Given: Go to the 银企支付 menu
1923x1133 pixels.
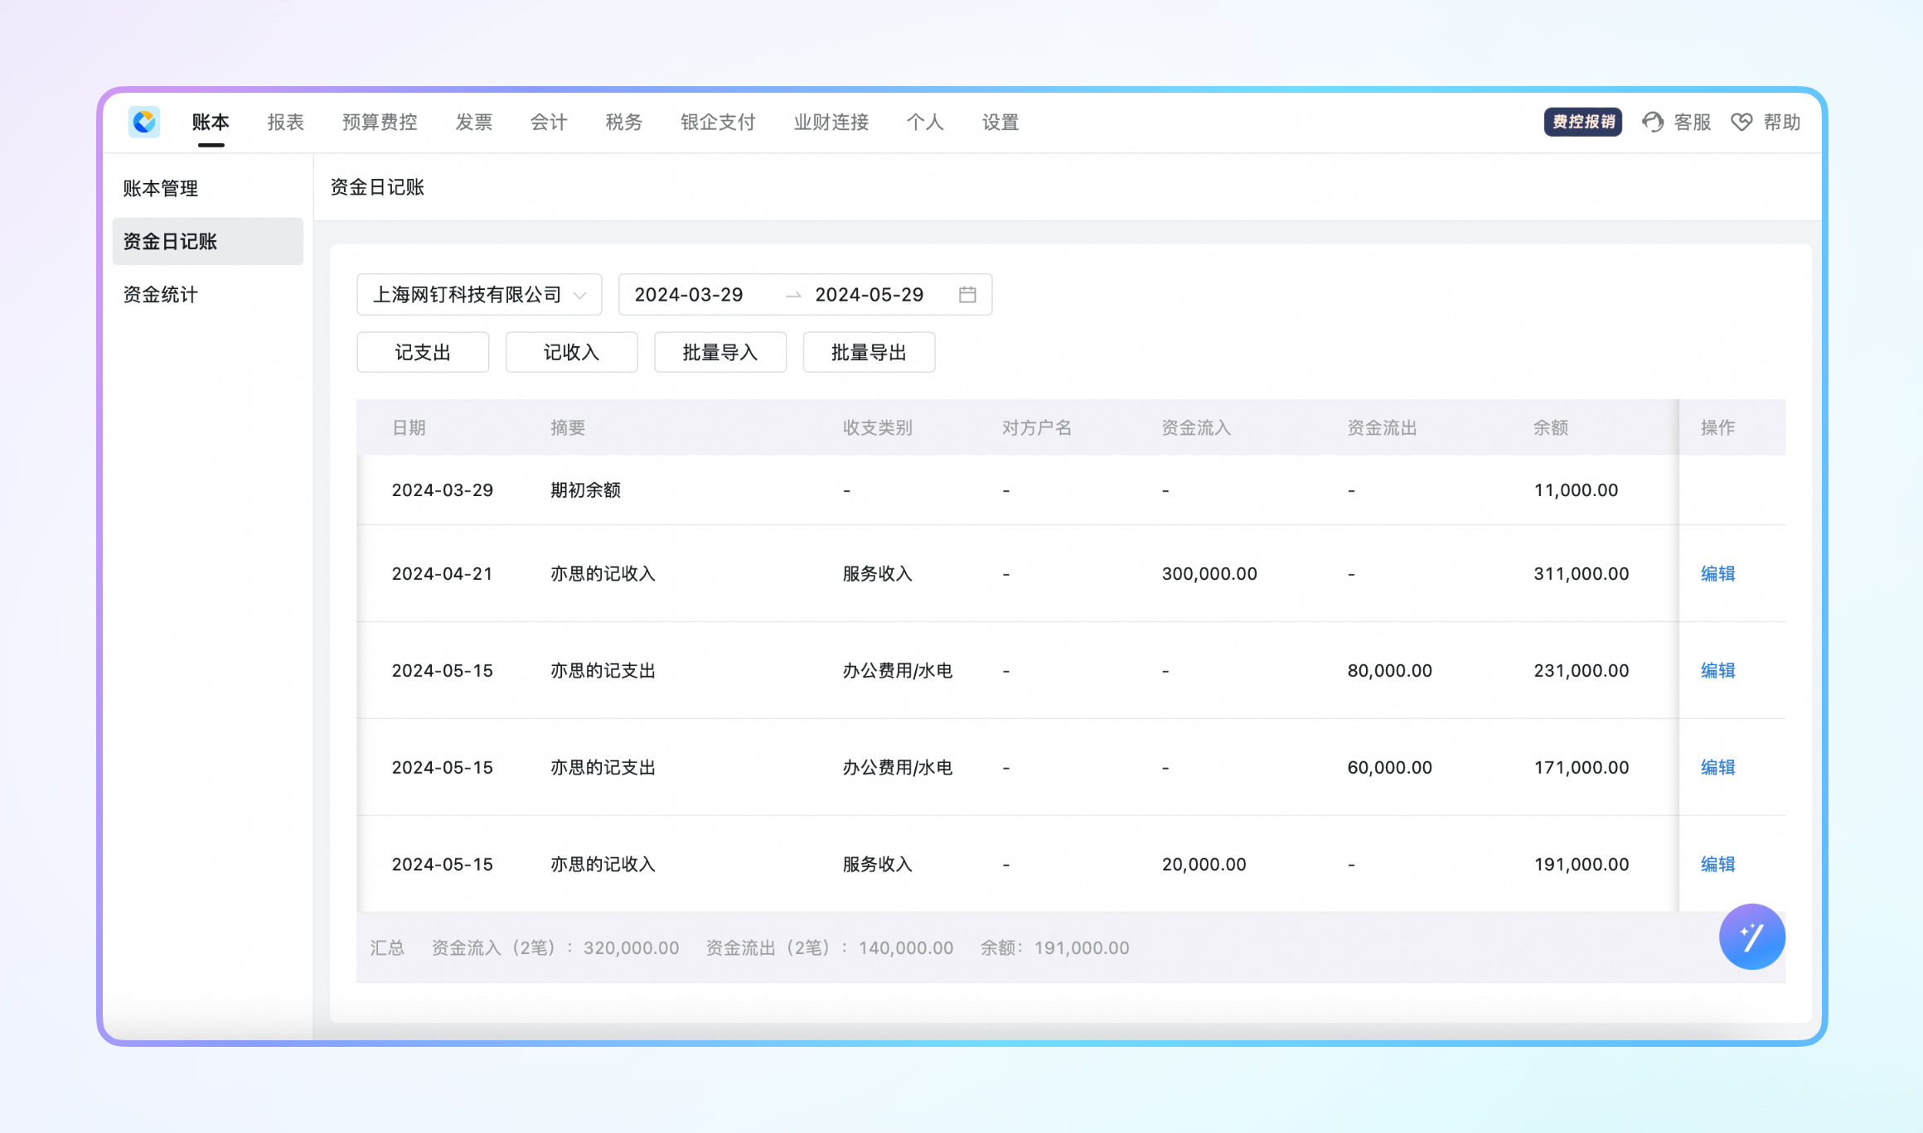Looking at the screenshot, I should point(718,122).
